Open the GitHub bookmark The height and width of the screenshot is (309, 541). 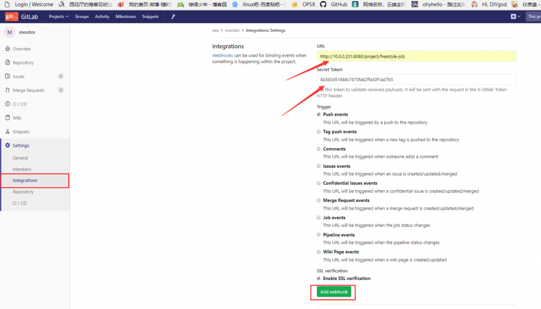pyautogui.click(x=335, y=4)
